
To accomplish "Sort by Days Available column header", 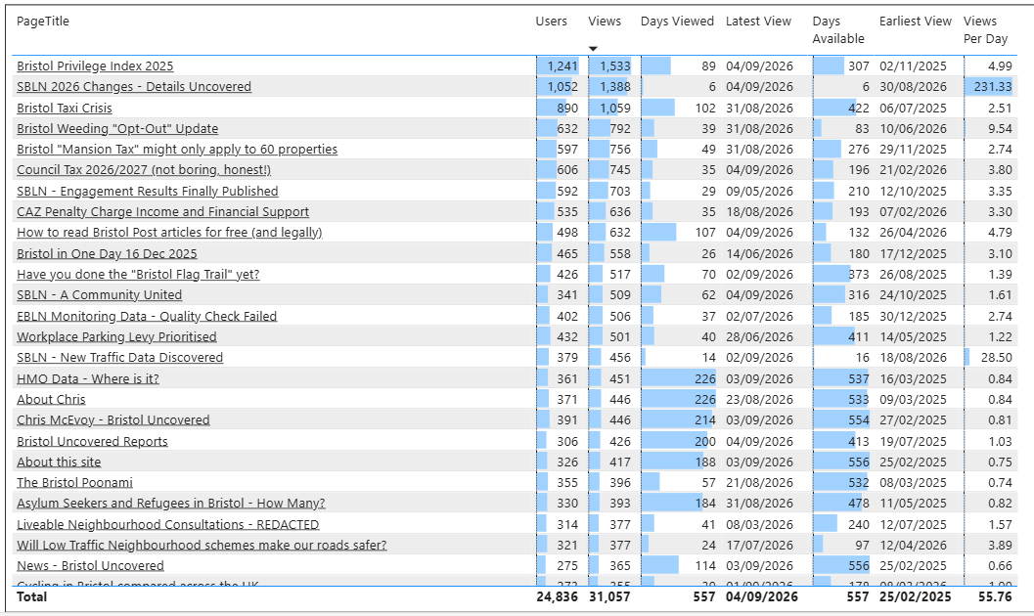I will point(838,29).
